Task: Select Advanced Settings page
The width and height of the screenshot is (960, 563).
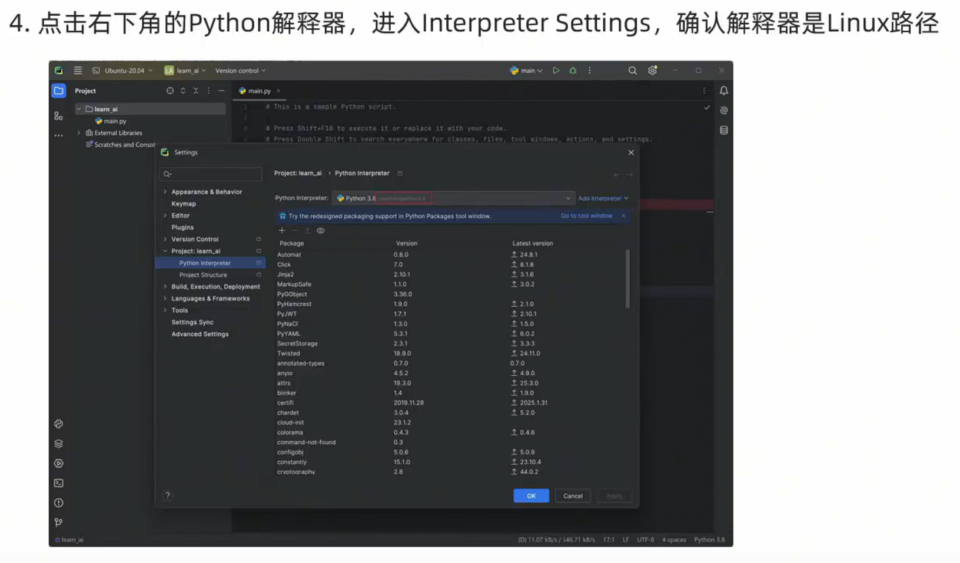Action: click(x=200, y=334)
